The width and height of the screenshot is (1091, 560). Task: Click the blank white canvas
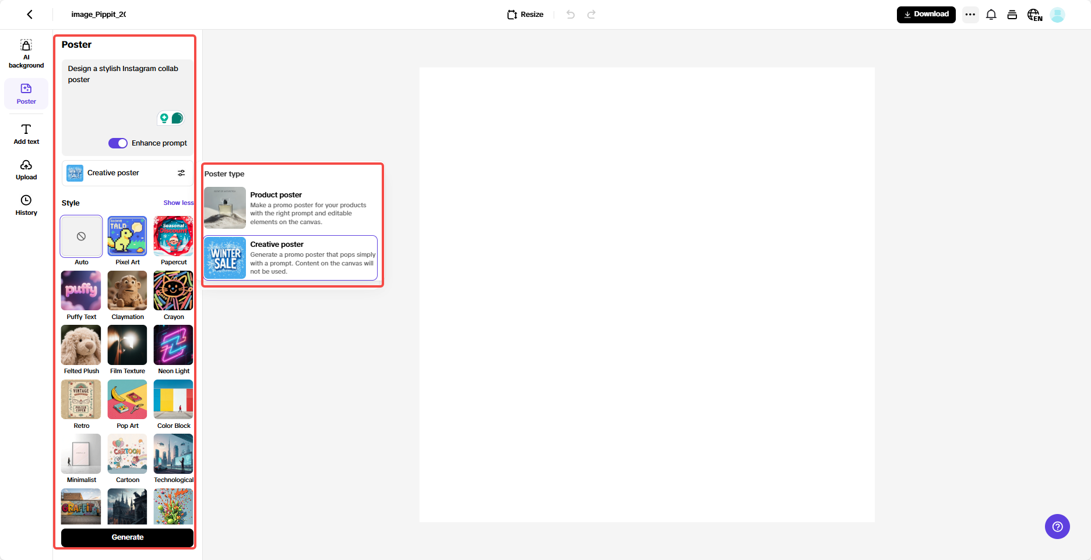pyautogui.click(x=647, y=295)
